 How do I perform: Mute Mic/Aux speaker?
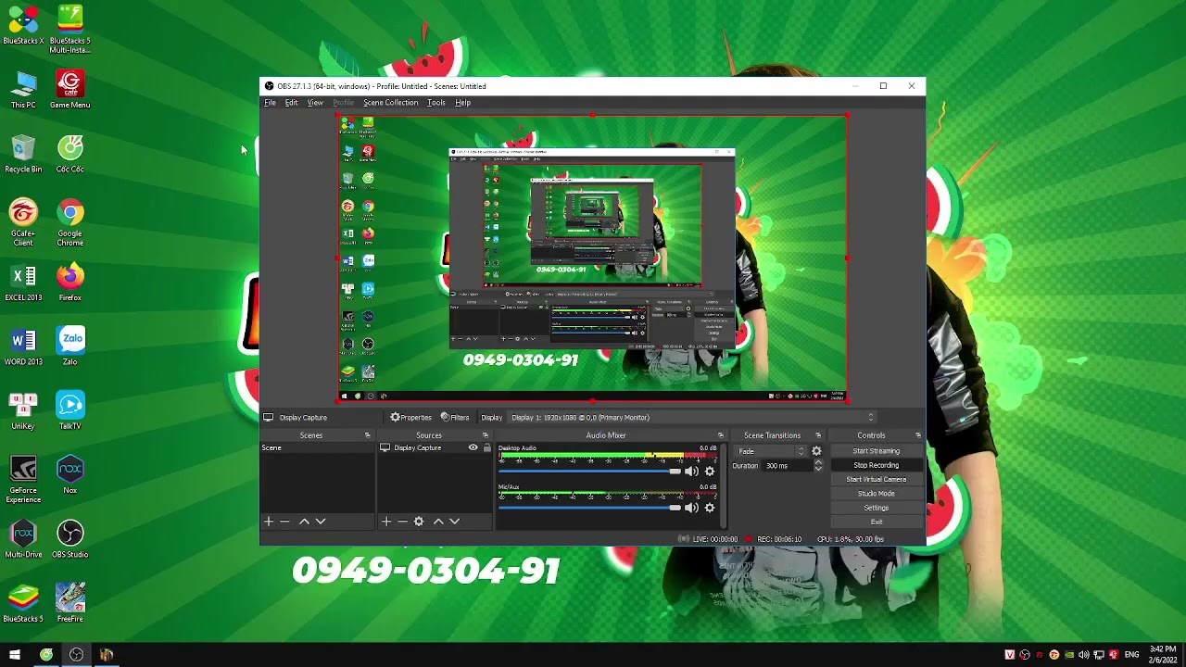[x=691, y=508]
